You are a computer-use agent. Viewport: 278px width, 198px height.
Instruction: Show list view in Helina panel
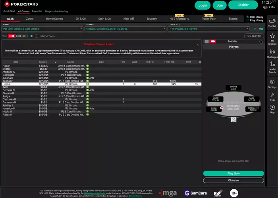[207, 42]
